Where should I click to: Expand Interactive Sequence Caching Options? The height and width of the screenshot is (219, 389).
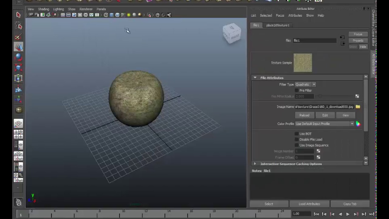[x=255, y=164]
